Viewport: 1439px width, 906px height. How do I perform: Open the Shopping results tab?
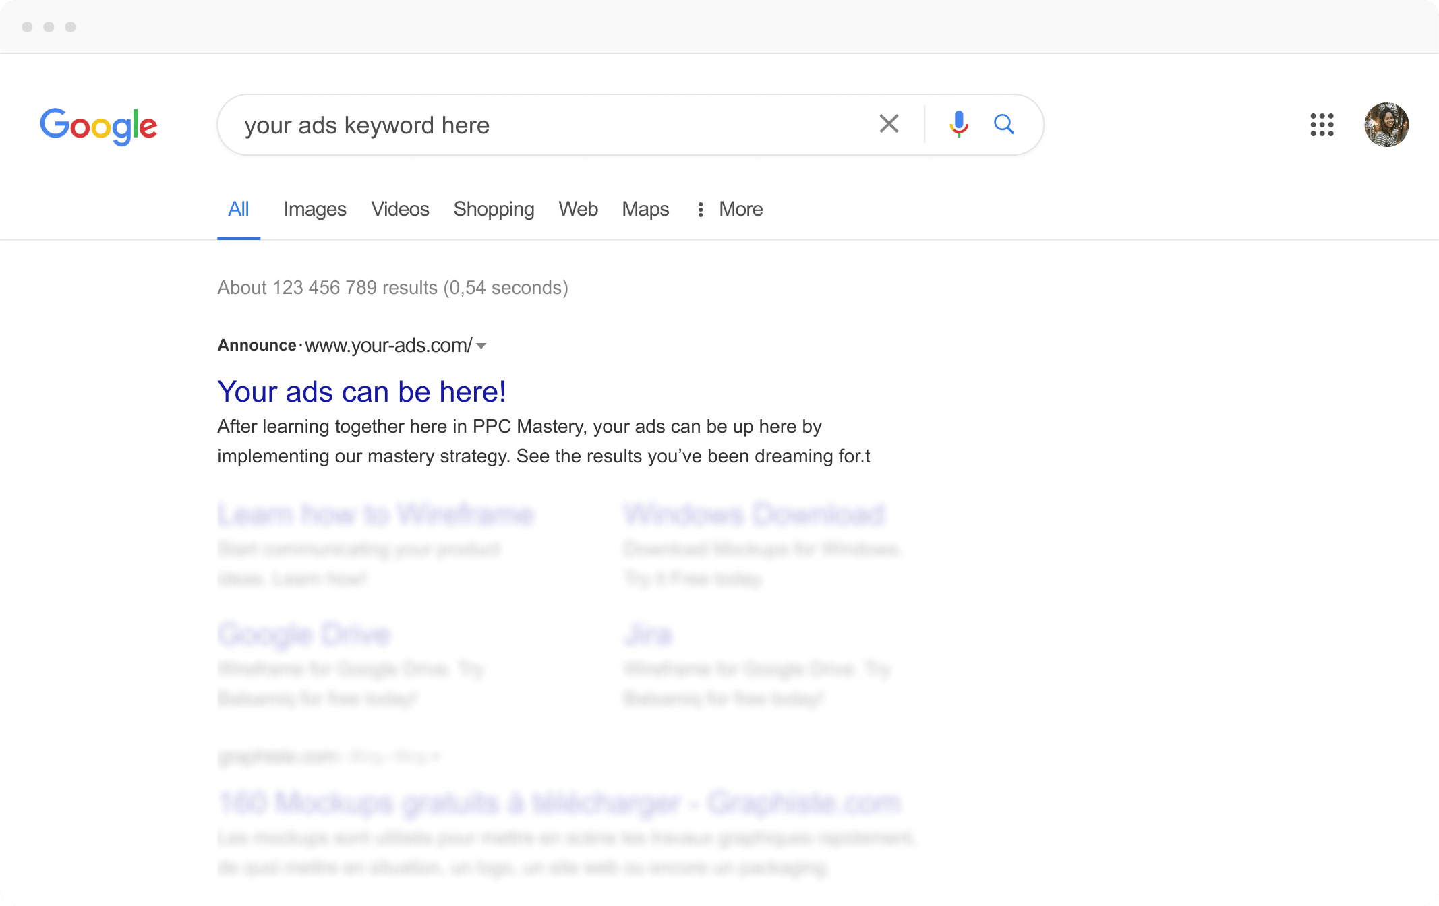coord(494,210)
